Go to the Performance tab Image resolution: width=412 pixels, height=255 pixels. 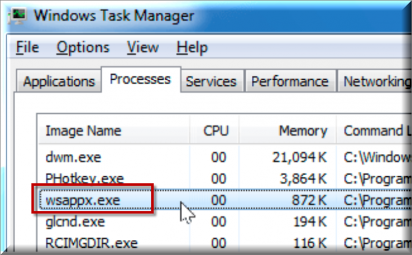pos(290,81)
